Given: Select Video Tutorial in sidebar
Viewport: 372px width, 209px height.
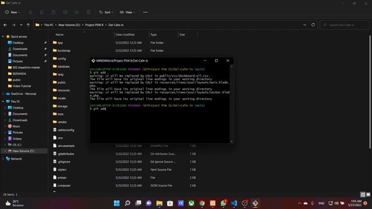Looking at the screenshot, I should (x=22, y=86).
